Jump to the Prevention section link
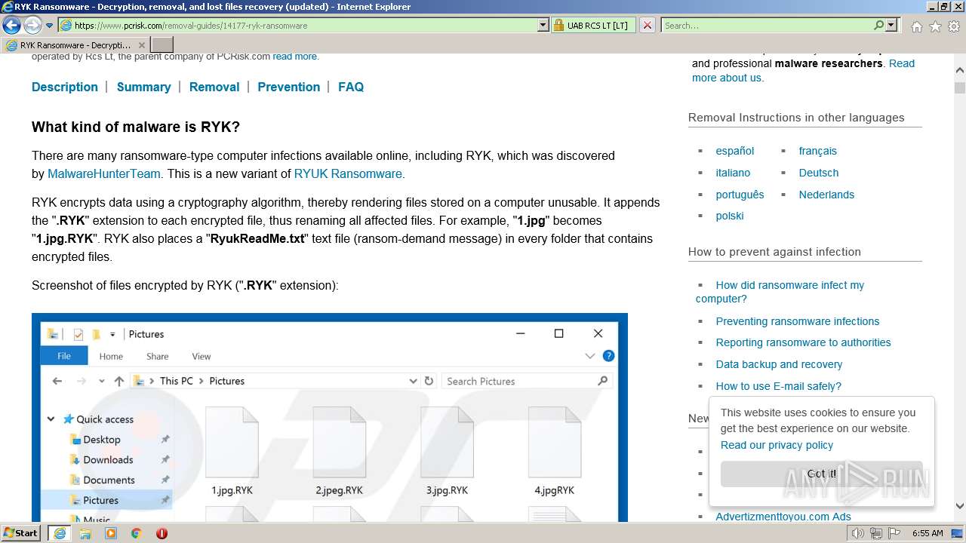 pos(289,87)
